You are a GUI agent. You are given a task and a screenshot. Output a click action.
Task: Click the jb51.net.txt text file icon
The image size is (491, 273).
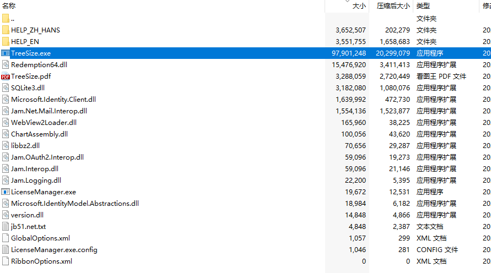[6, 227]
